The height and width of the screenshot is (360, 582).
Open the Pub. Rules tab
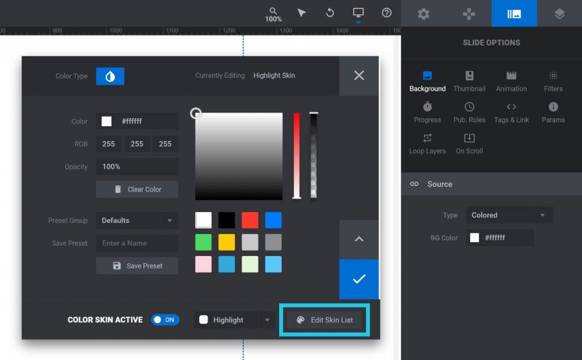(x=469, y=111)
